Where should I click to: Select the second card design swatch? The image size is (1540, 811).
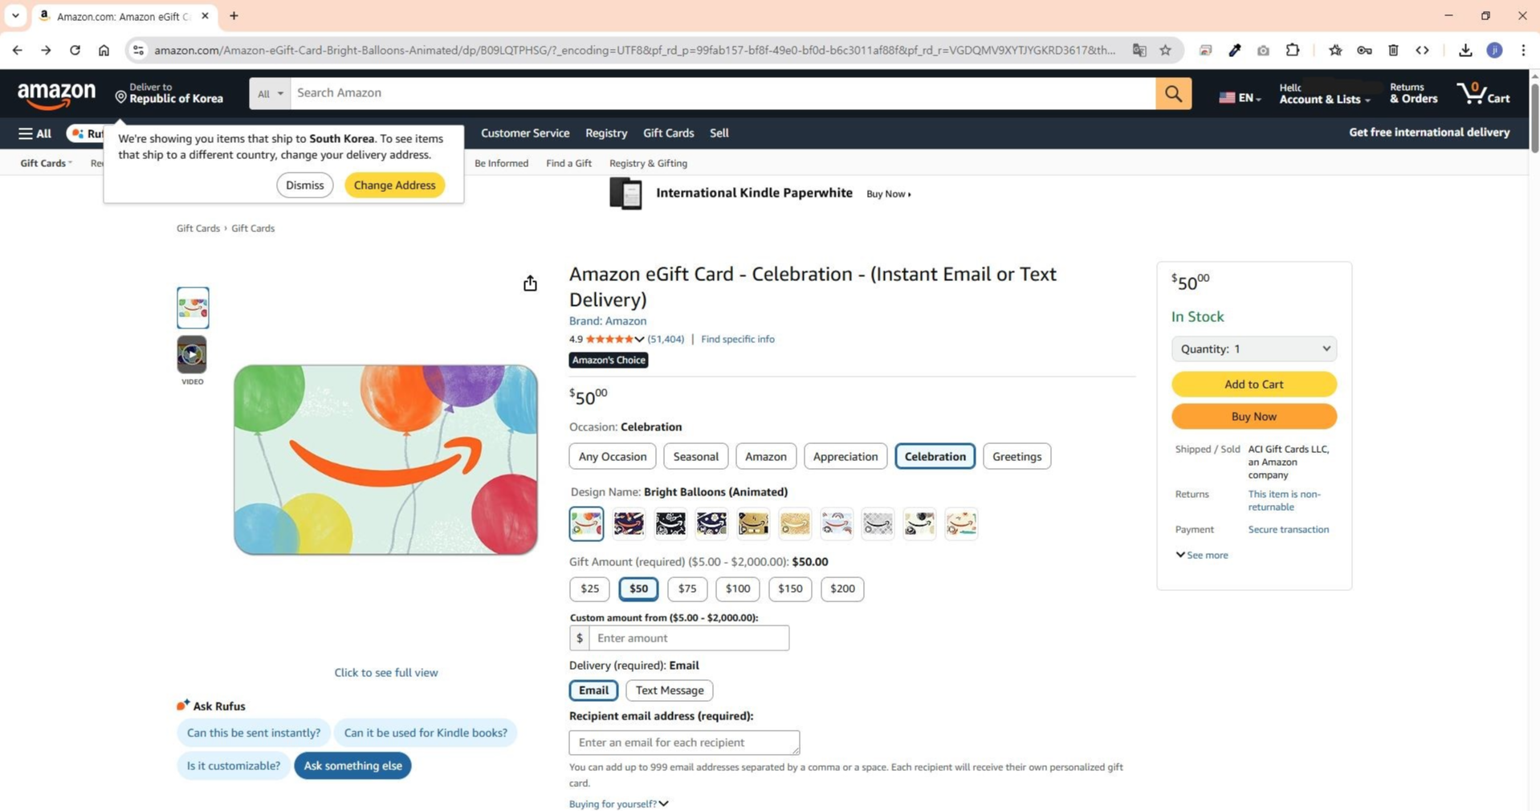629,524
